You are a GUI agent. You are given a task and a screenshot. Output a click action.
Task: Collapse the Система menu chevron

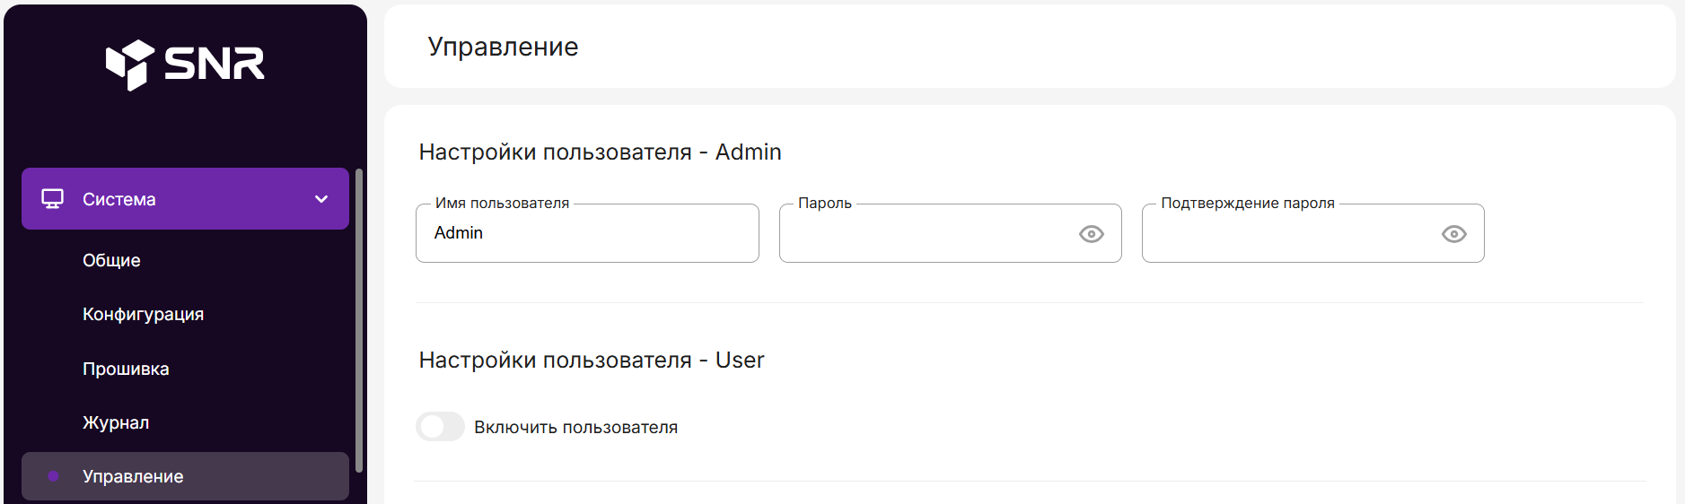click(x=321, y=199)
